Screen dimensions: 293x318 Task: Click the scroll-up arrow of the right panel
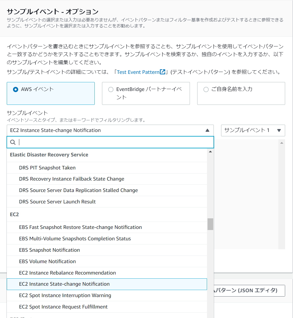pyautogui.click(x=282, y=143)
